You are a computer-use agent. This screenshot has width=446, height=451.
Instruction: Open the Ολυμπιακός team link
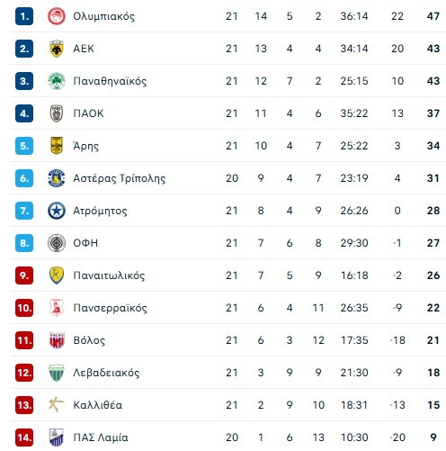103,16
